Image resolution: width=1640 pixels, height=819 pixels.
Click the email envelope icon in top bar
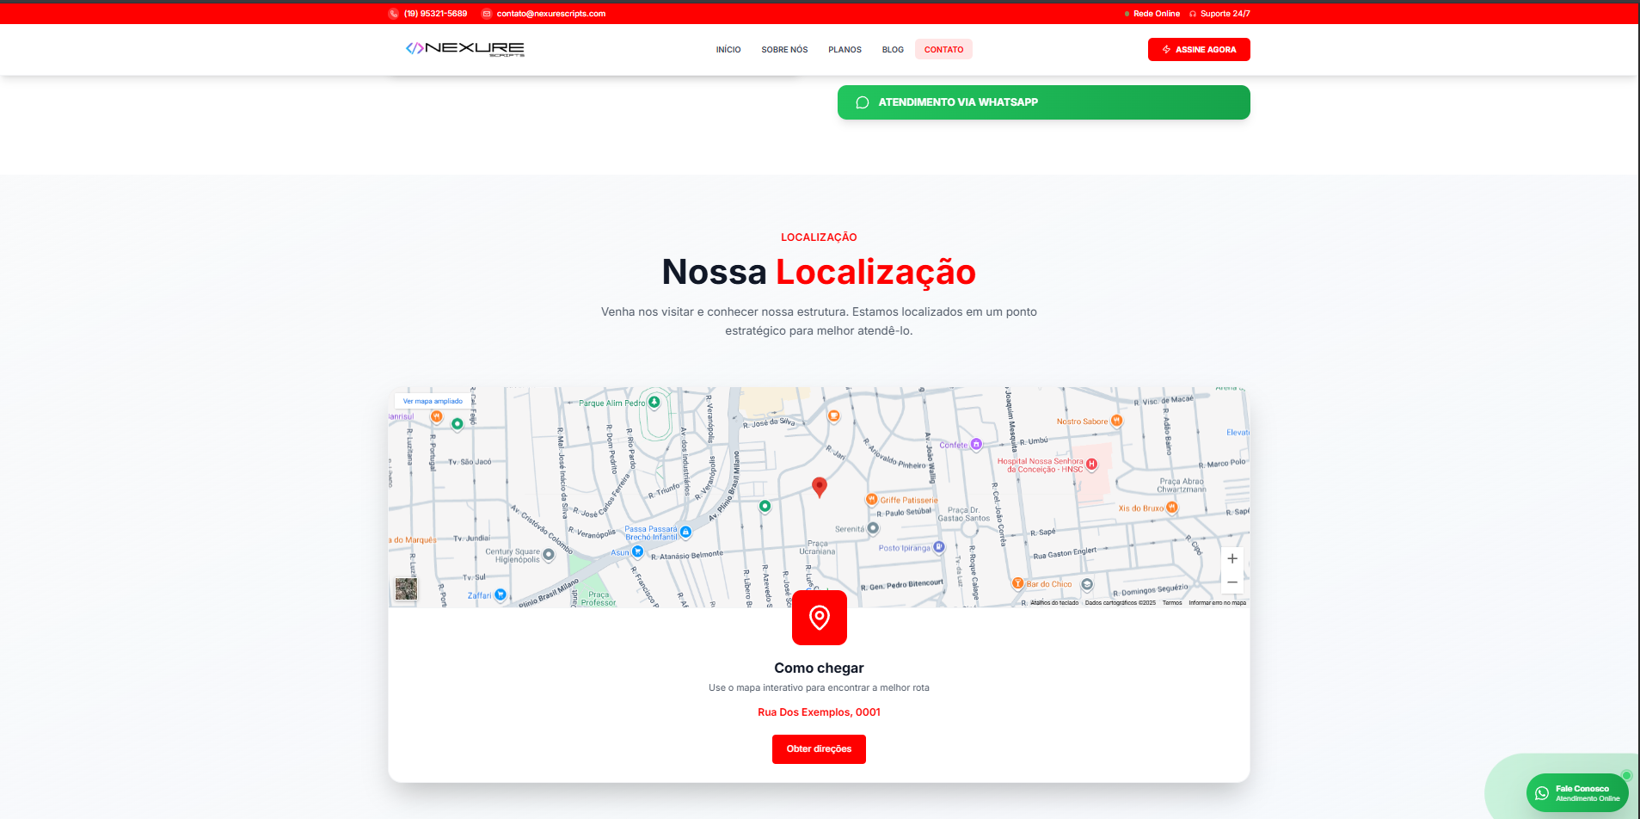[487, 14]
